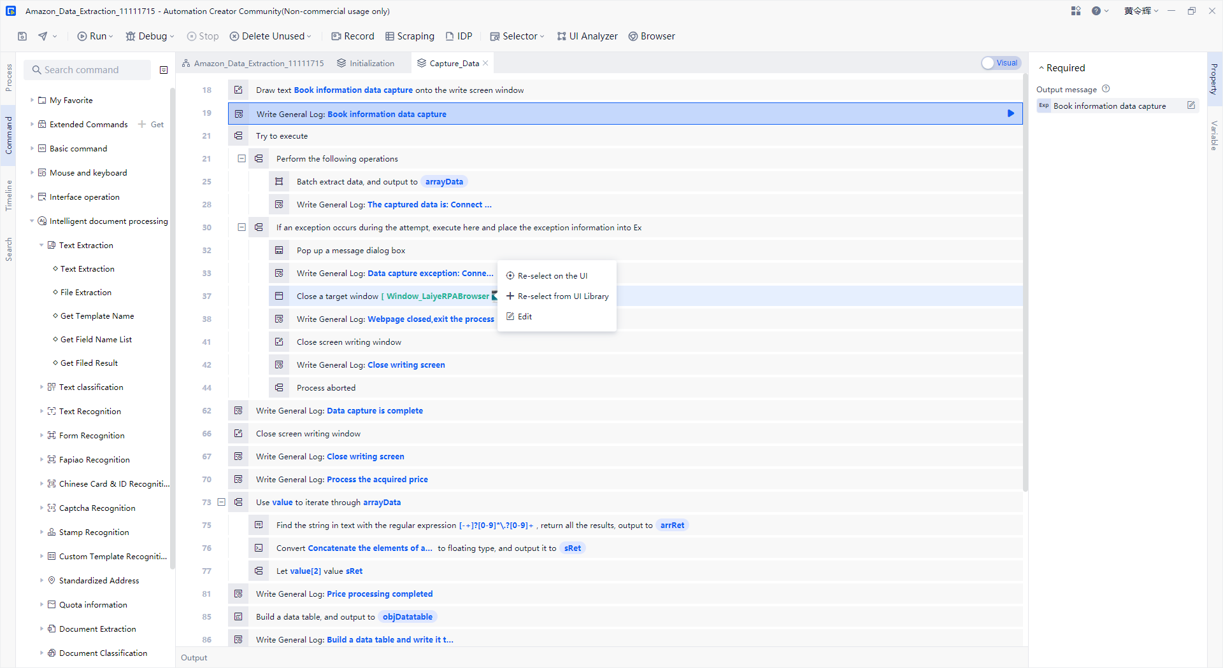The width and height of the screenshot is (1223, 668).
Task: Click the Save icon in the toolbar
Action: [x=22, y=36]
